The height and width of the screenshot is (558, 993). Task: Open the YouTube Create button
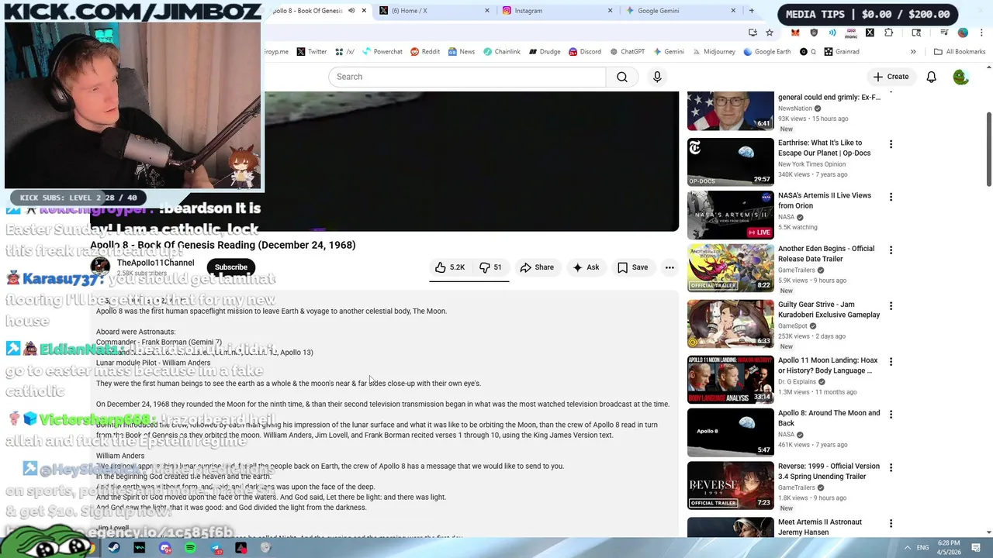coord(891,77)
